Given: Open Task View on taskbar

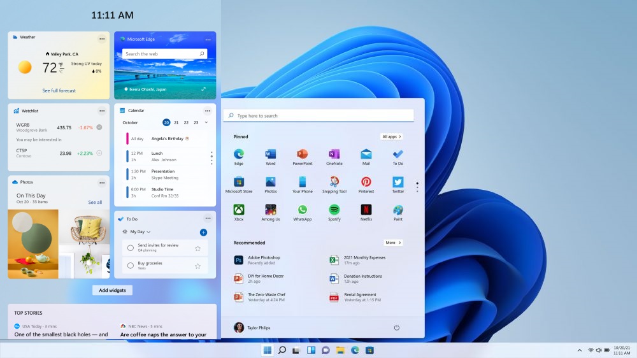Looking at the screenshot, I should click(296, 350).
